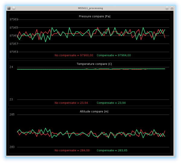Click the 97969 pressure axis label
Screen dimensions: 181x163
(x=14, y=20)
